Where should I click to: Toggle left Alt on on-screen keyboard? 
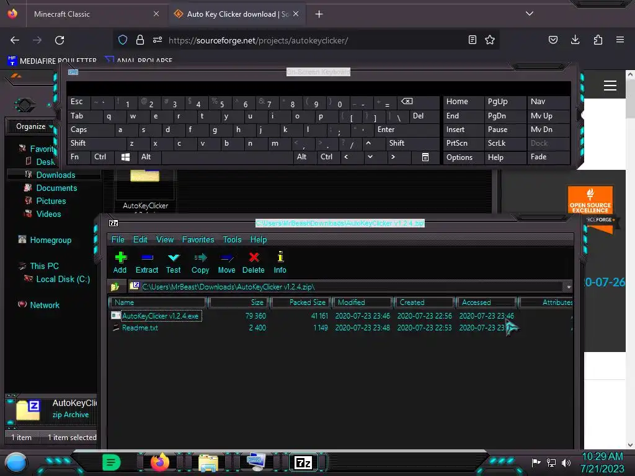click(149, 157)
